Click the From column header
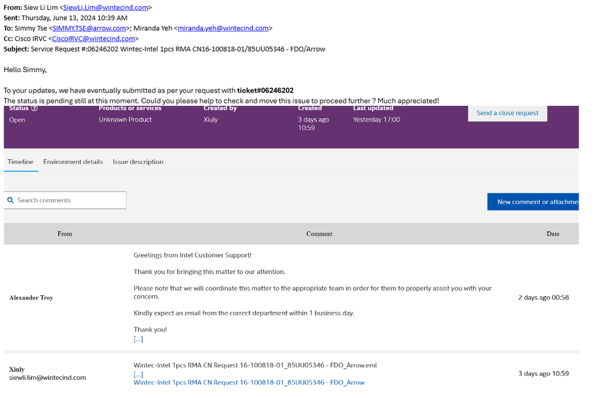This screenshot has width=606, height=398. coord(64,234)
